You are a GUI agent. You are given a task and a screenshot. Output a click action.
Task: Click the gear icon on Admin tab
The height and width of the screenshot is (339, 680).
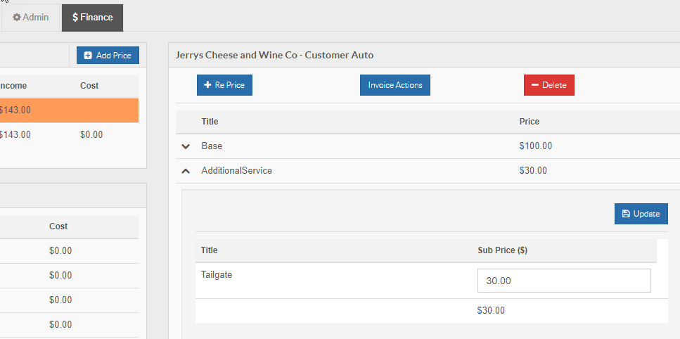pos(17,18)
